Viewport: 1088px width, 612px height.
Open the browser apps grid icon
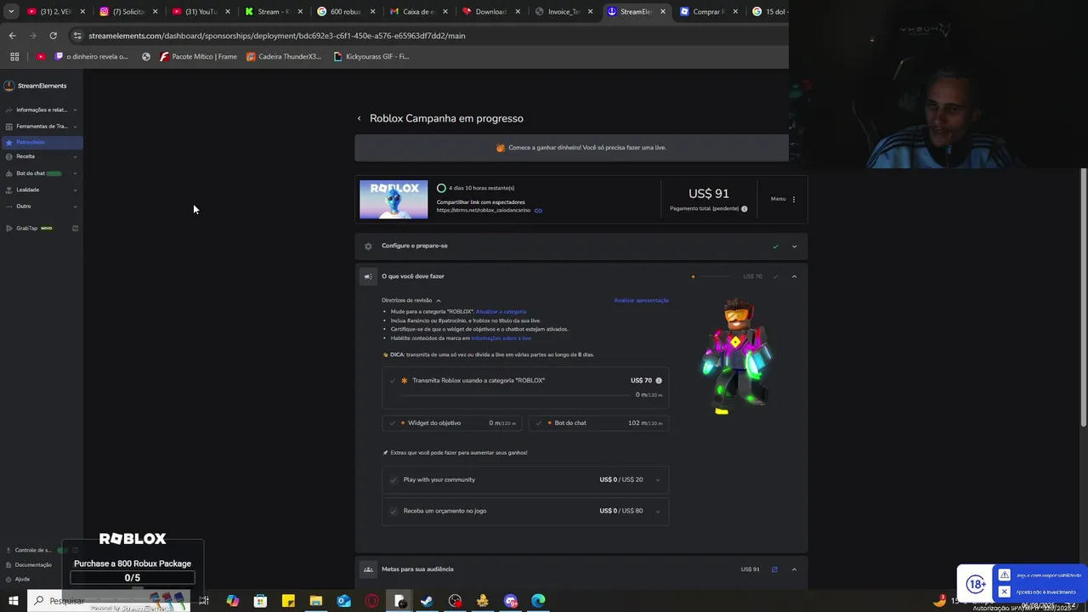[14, 57]
